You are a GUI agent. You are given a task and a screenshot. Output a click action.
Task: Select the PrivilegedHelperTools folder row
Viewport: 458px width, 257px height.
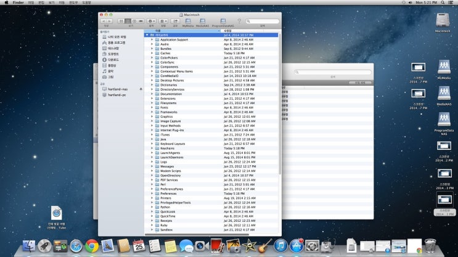coord(211,202)
